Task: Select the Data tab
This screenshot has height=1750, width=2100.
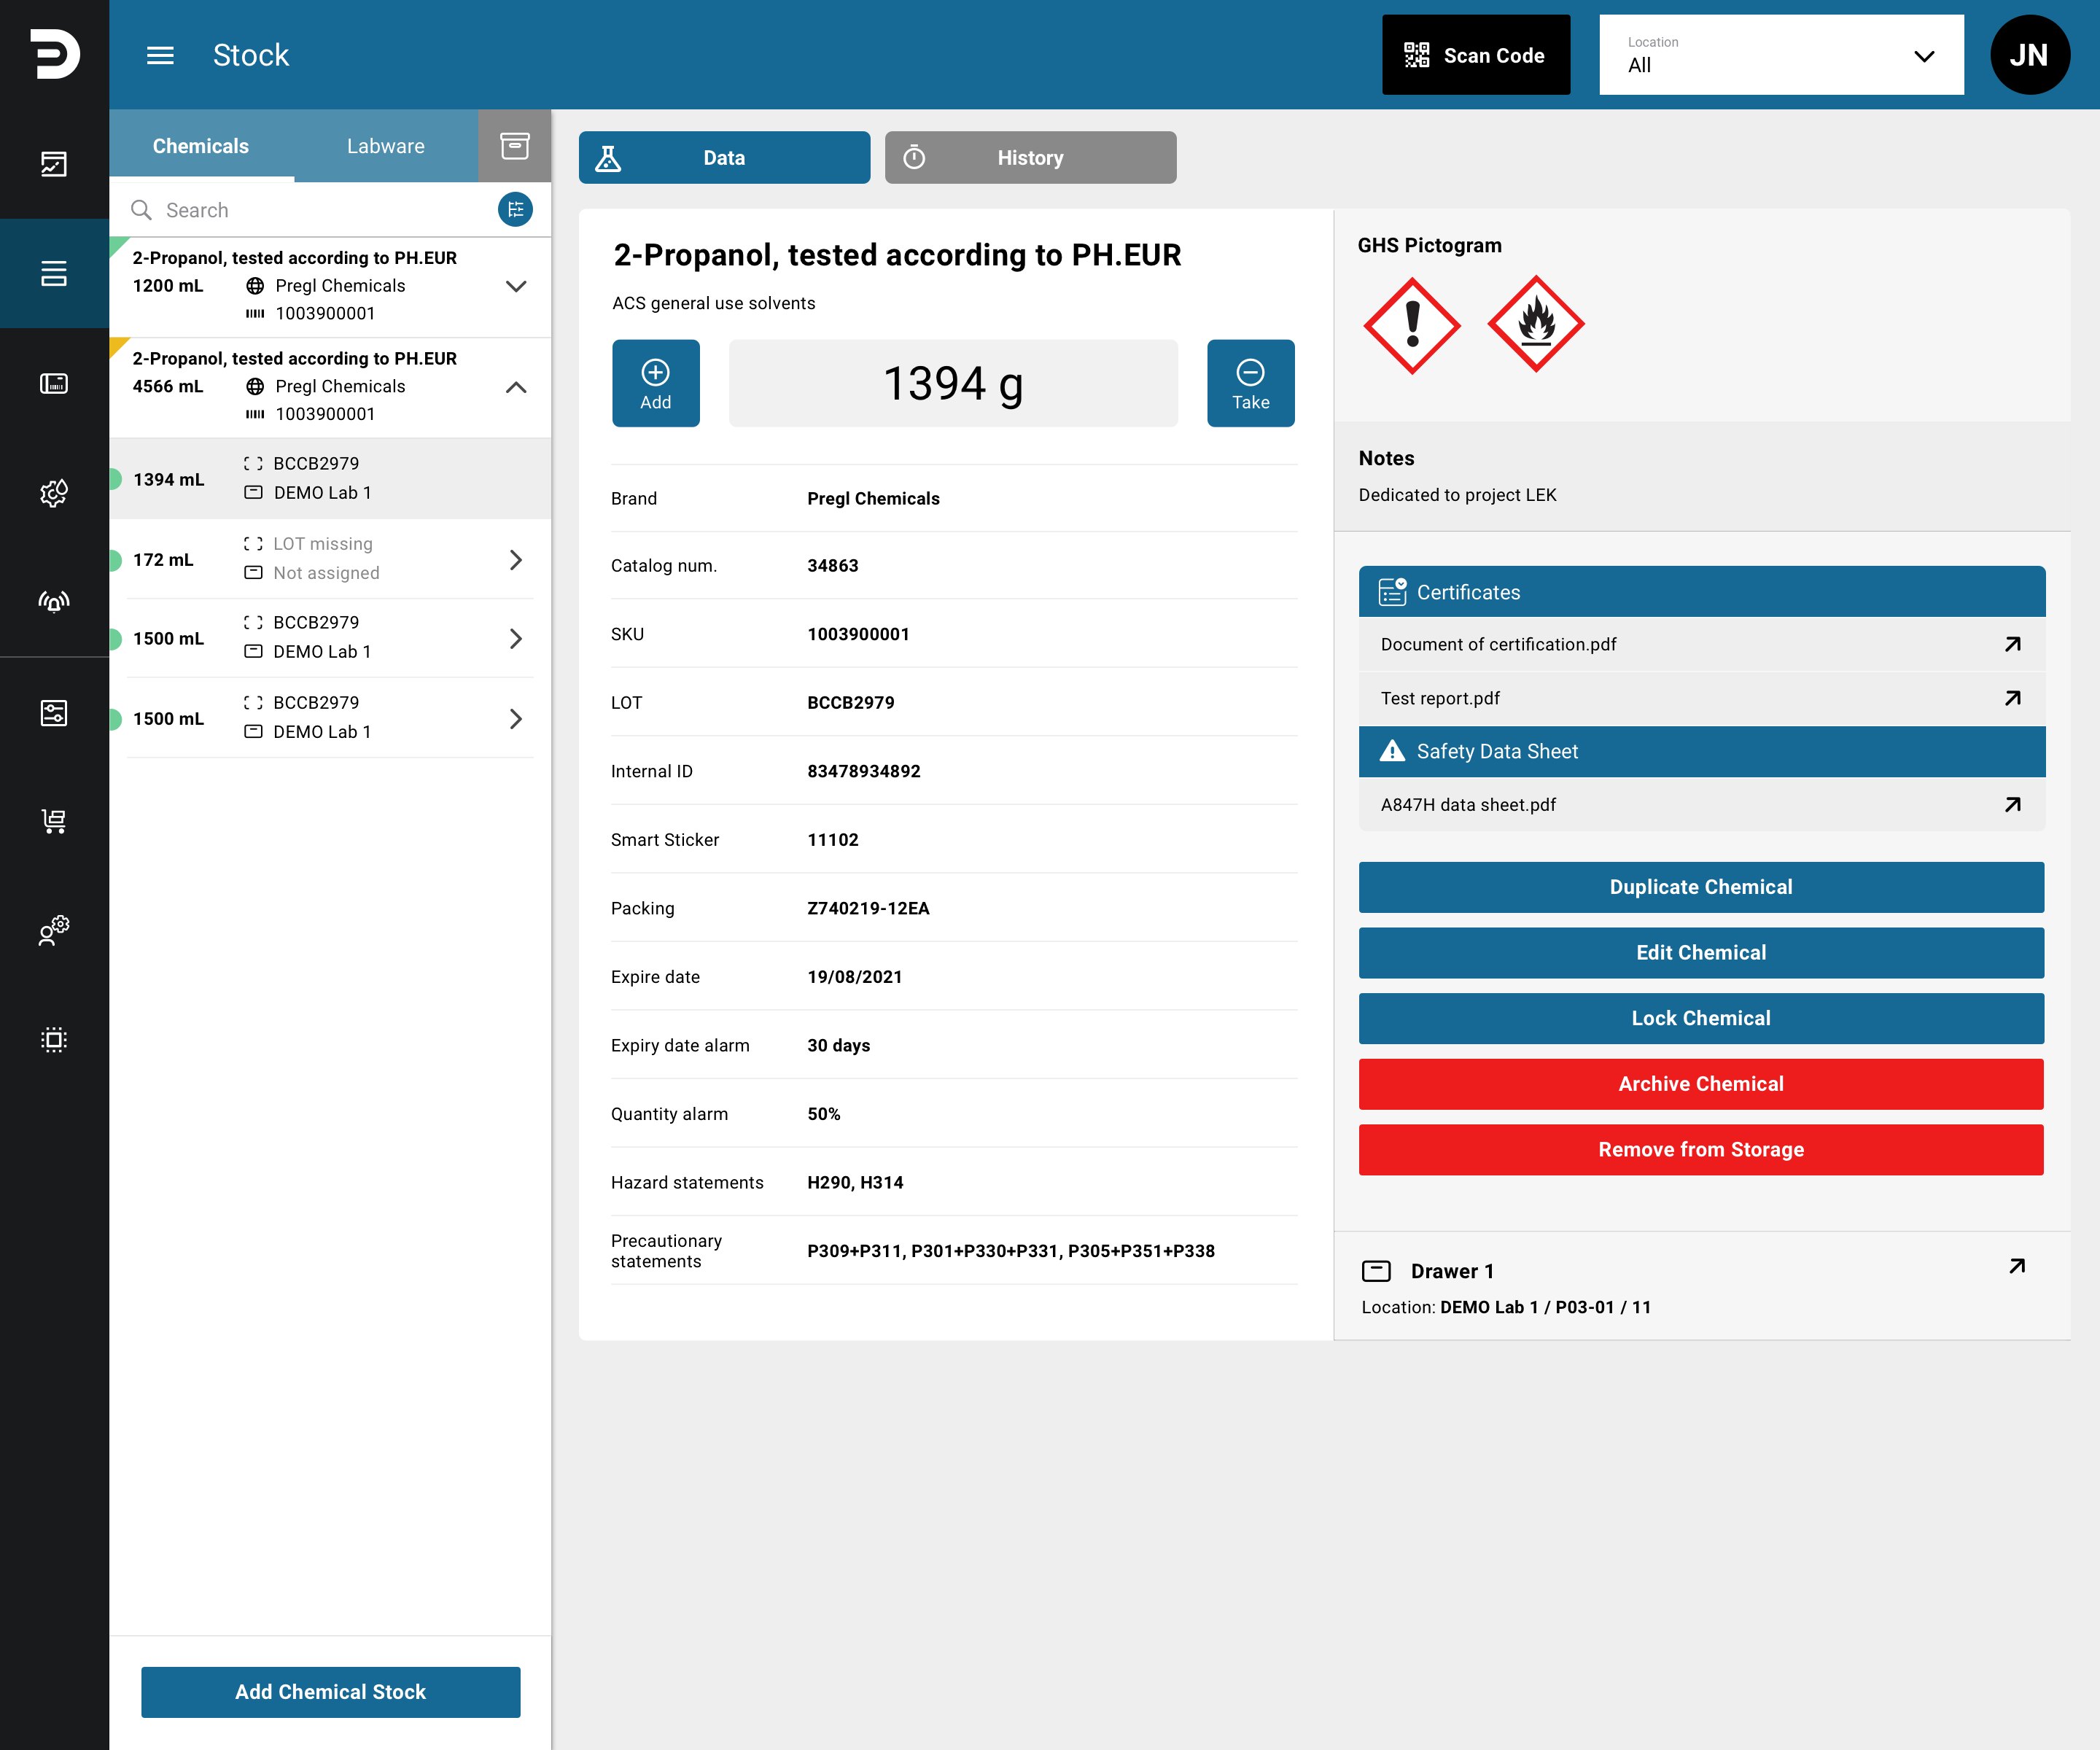Action: 724,157
